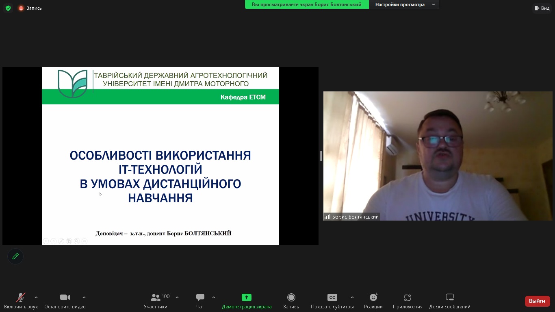This screenshot has width=555, height=312.
Task: Click the ТАВРІЙСЬКИЙ ДЕРЖАВНИЙ АГРОТЕХНОЛОГІЧНИЙ heading text
Action: point(181,76)
